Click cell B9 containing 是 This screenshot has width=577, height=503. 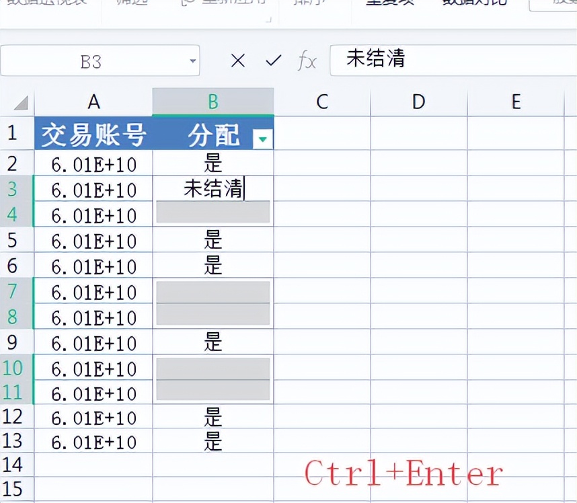[213, 342]
